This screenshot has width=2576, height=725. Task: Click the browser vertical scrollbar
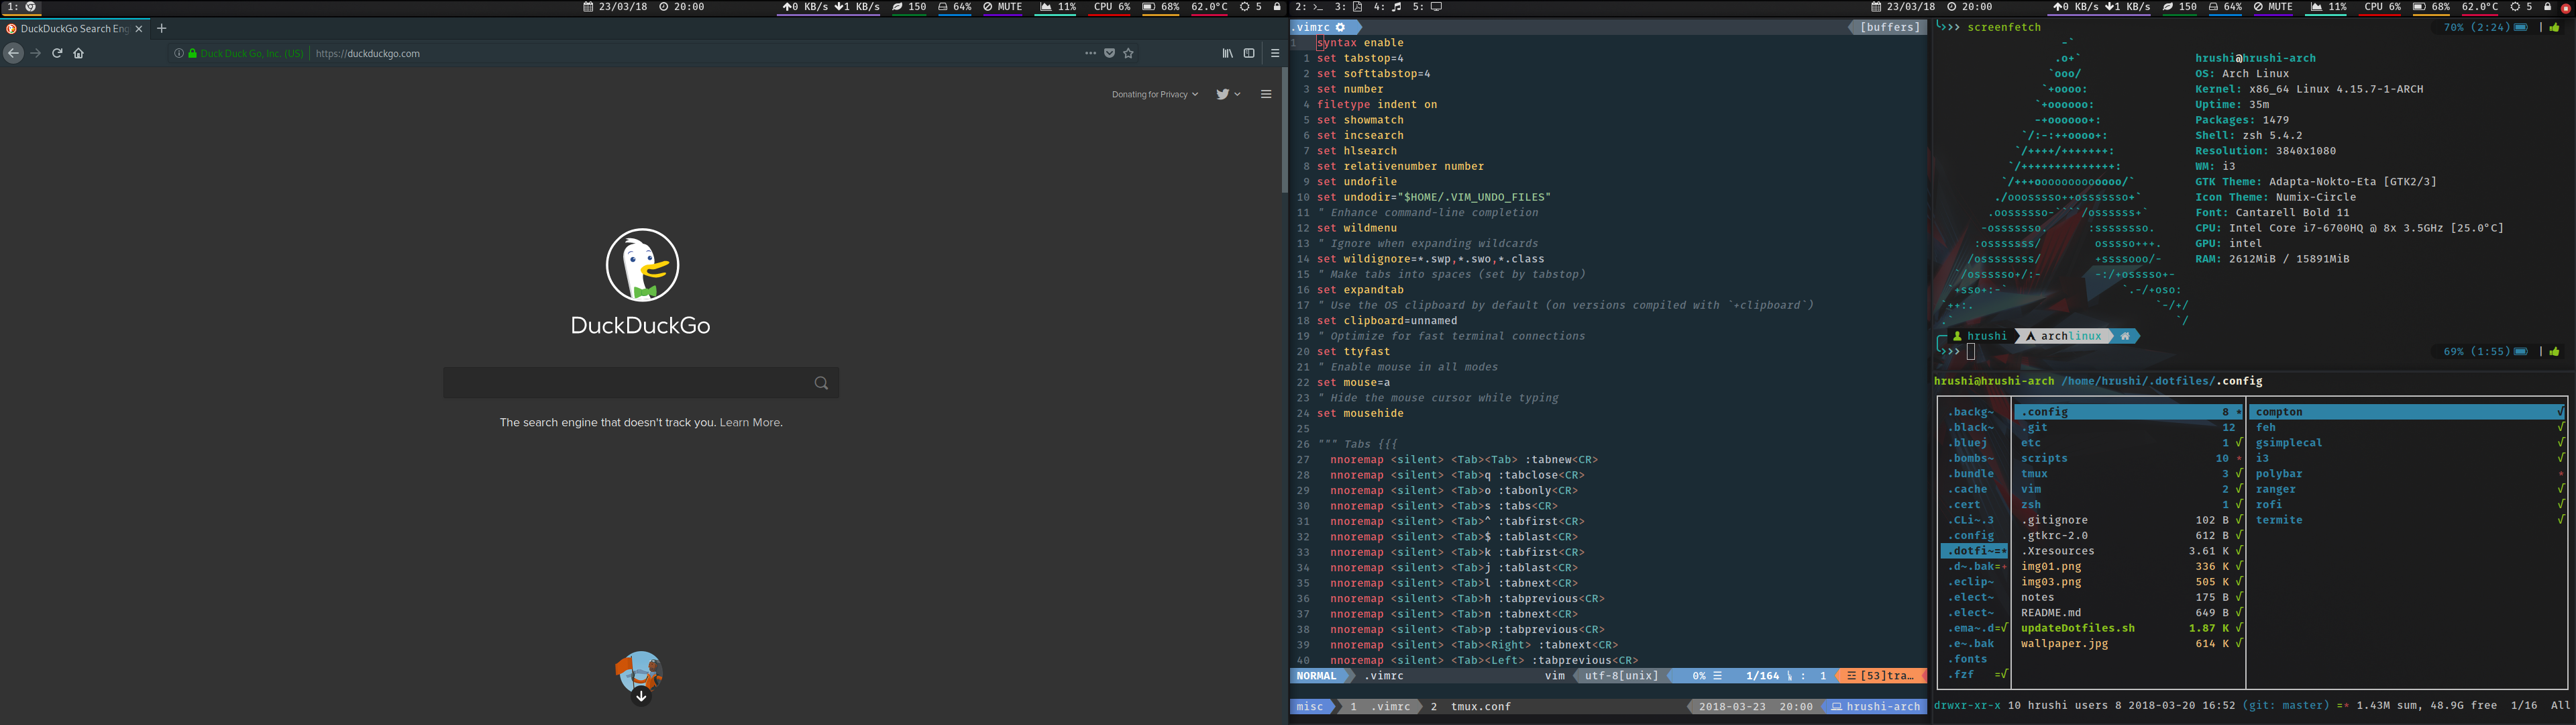pos(1284,130)
